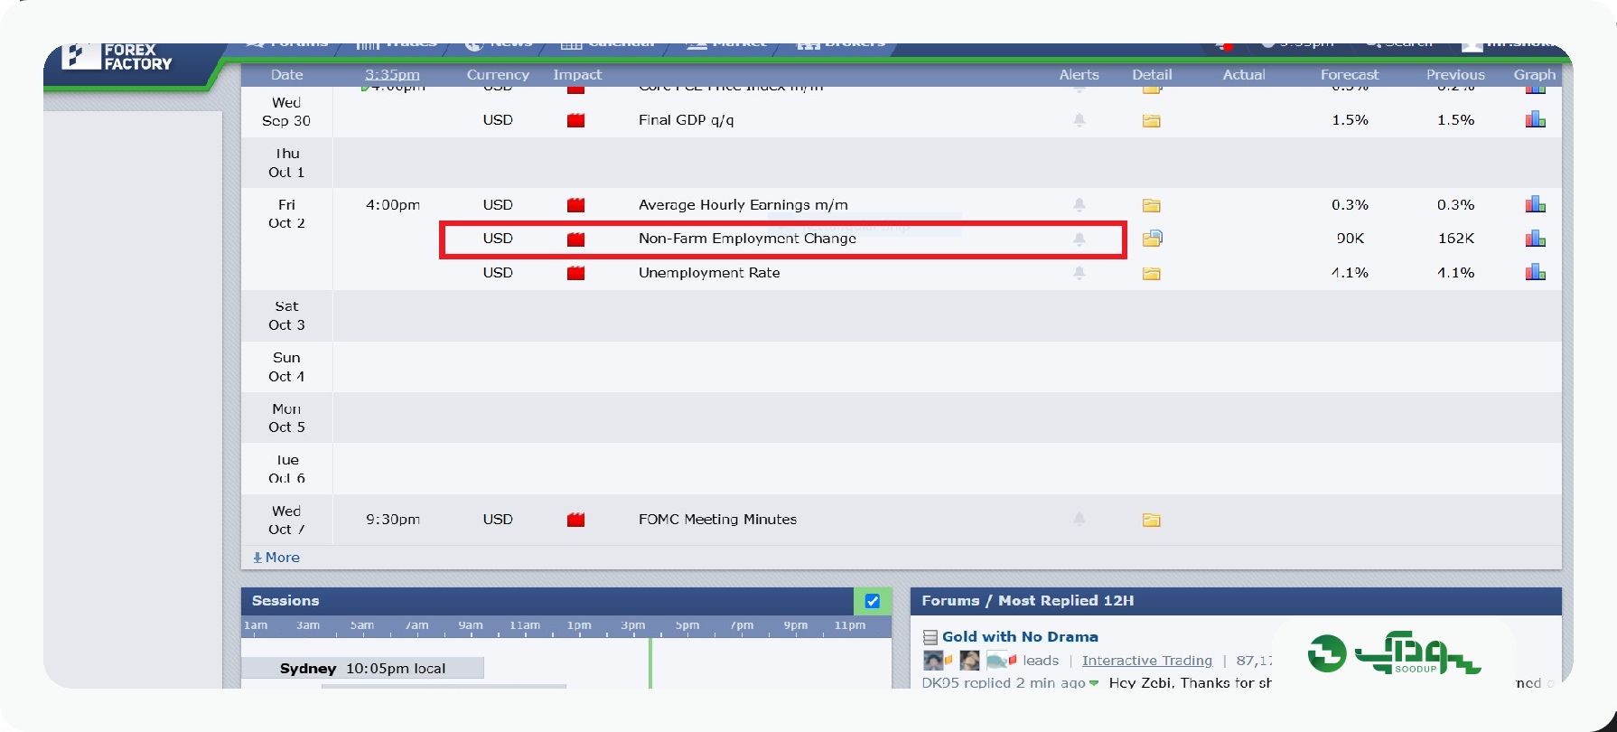The image size is (1617, 732).
Task: Set alert bell for FOMC Meeting Minutes
Action: (1079, 519)
